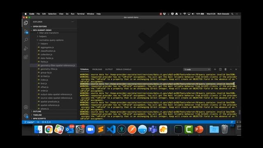Open the Help menu
This screenshot has height=148, width=263.
[x=99, y=14]
